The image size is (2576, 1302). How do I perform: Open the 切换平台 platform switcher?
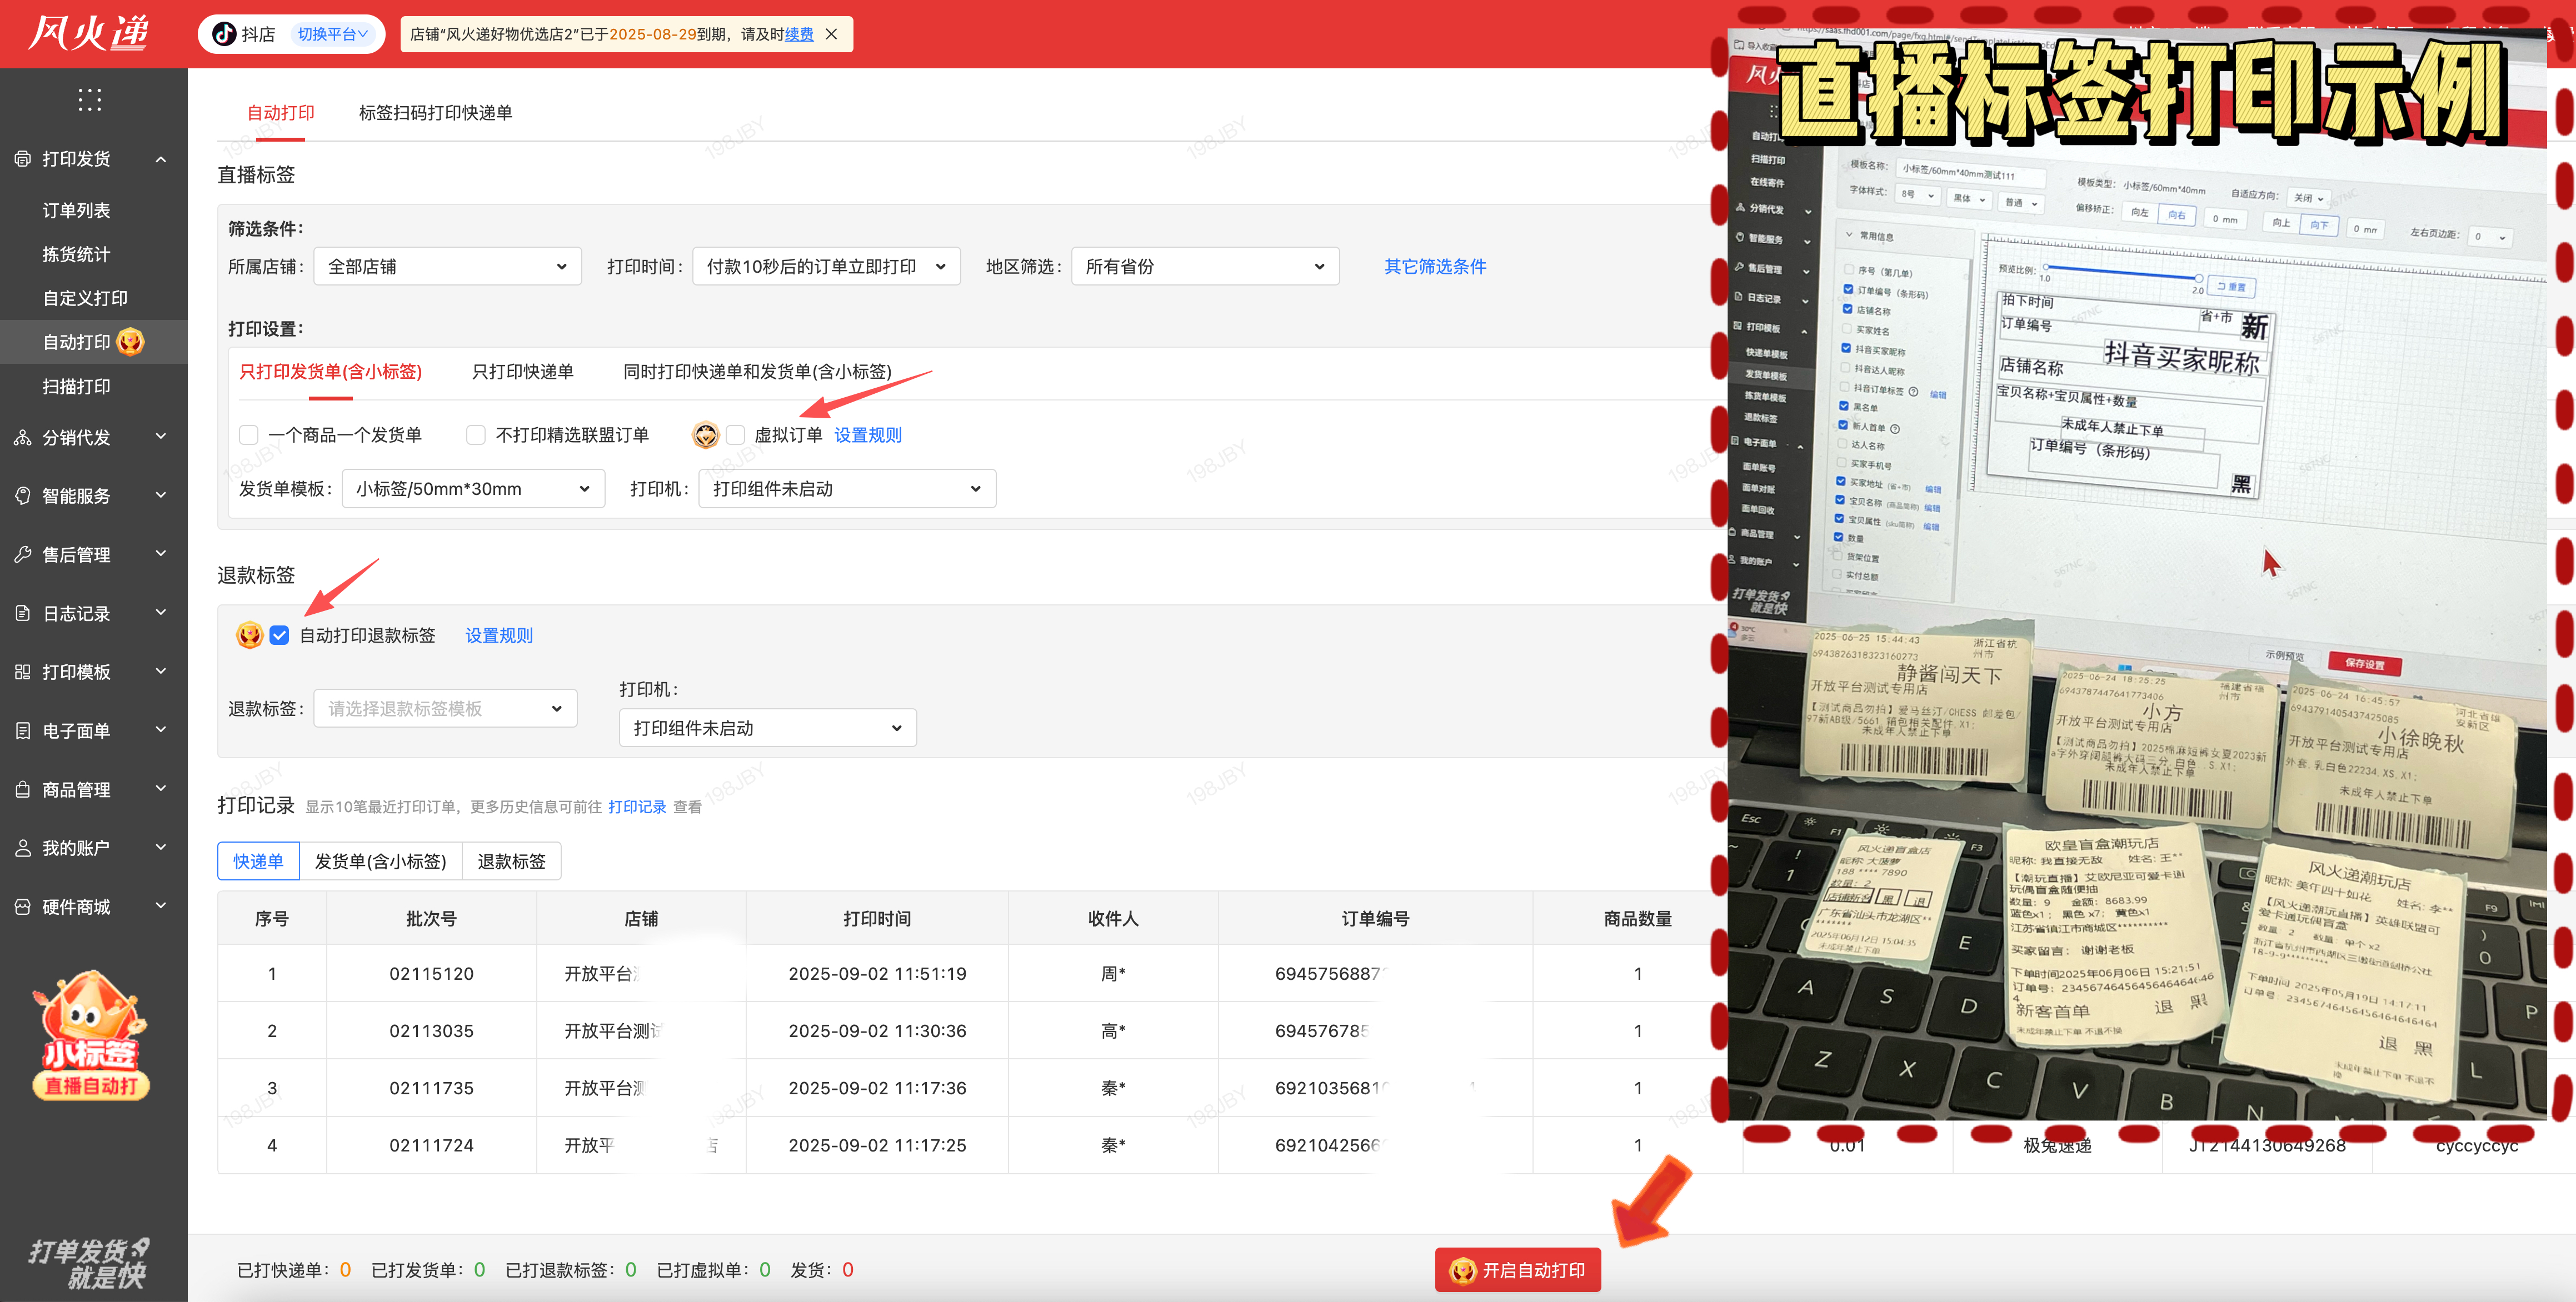click(333, 34)
